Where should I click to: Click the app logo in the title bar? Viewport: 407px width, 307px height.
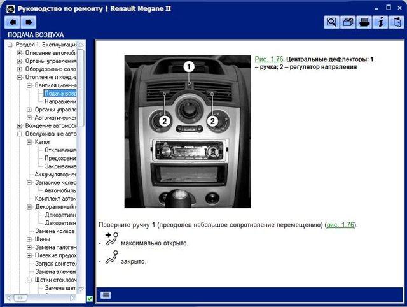click(x=10, y=9)
